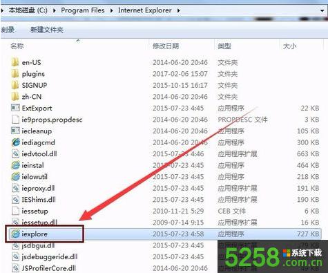Select the iexplore application icon
Screen dimensions: 328x273
click(x=16, y=234)
